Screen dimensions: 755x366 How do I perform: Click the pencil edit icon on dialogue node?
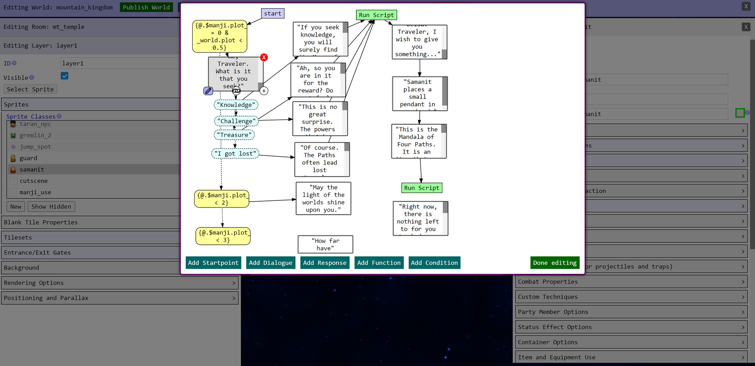tap(208, 91)
